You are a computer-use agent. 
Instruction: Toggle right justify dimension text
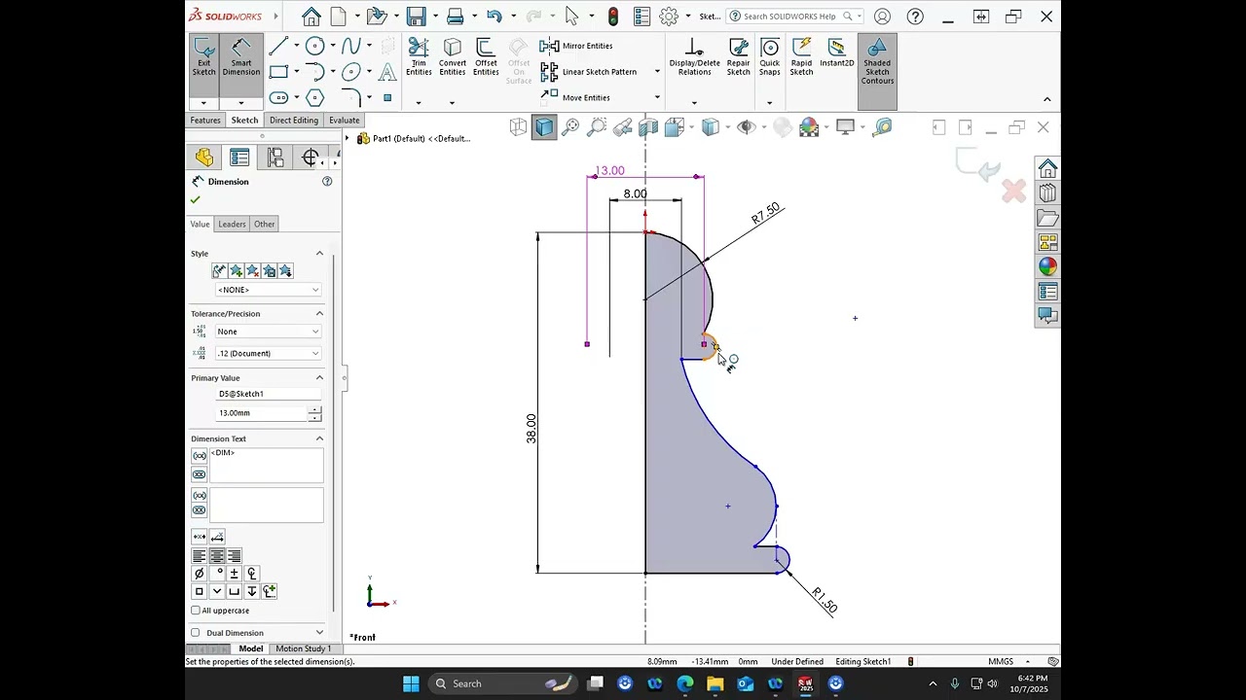tap(234, 556)
